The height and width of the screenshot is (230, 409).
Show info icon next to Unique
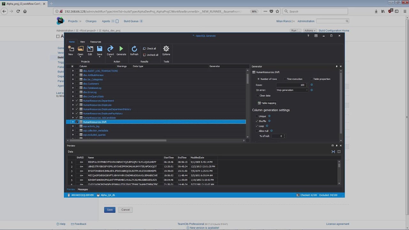coord(269,116)
